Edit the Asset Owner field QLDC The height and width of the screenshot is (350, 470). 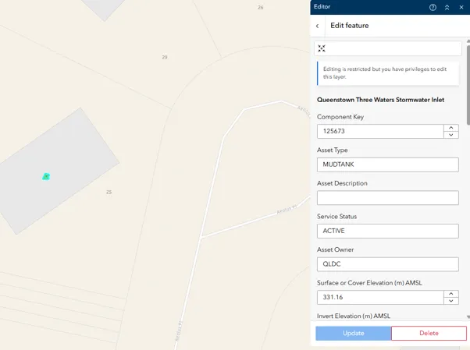coord(388,264)
